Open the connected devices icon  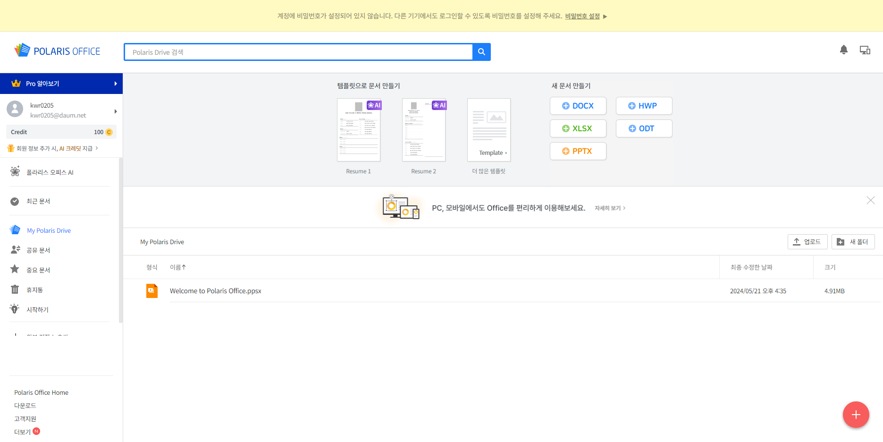coord(865,50)
